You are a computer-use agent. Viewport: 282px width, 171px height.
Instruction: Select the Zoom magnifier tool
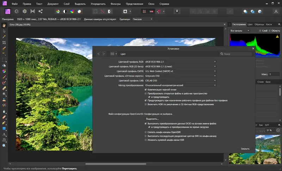tap(4, 146)
